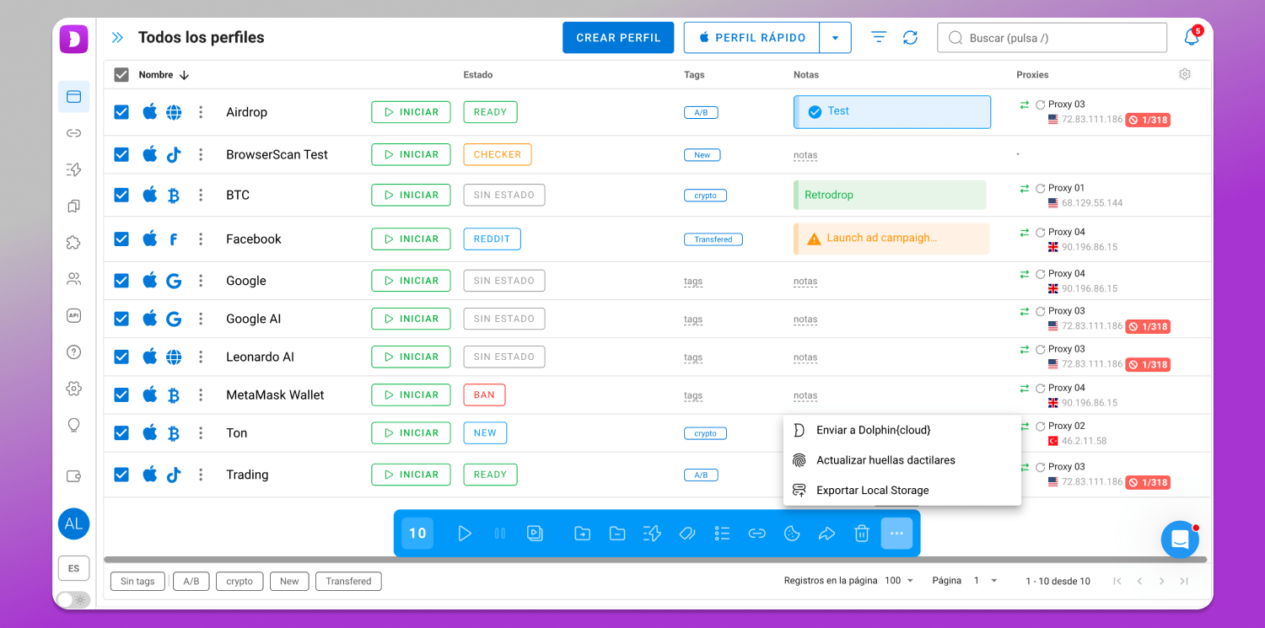Click the move to folder icon
This screenshot has width=1265, height=628.
pos(582,533)
